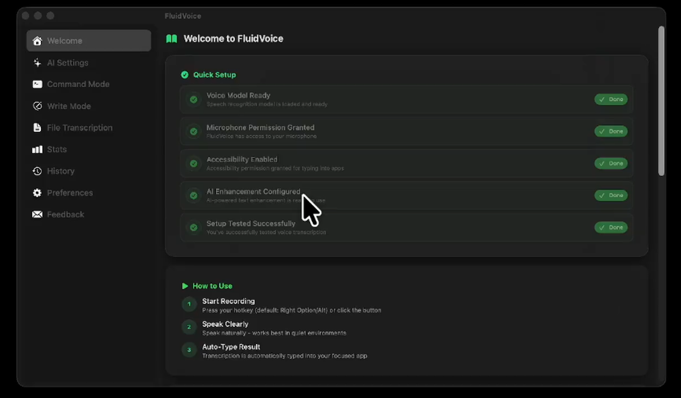This screenshot has width=681, height=398.
Task: Open the History label in sidebar
Action: pyautogui.click(x=61, y=171)
